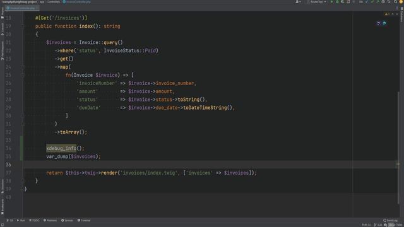Click the PHP version indicator in status bar
This screenshot has height=227, width=404.
point(366,225)
